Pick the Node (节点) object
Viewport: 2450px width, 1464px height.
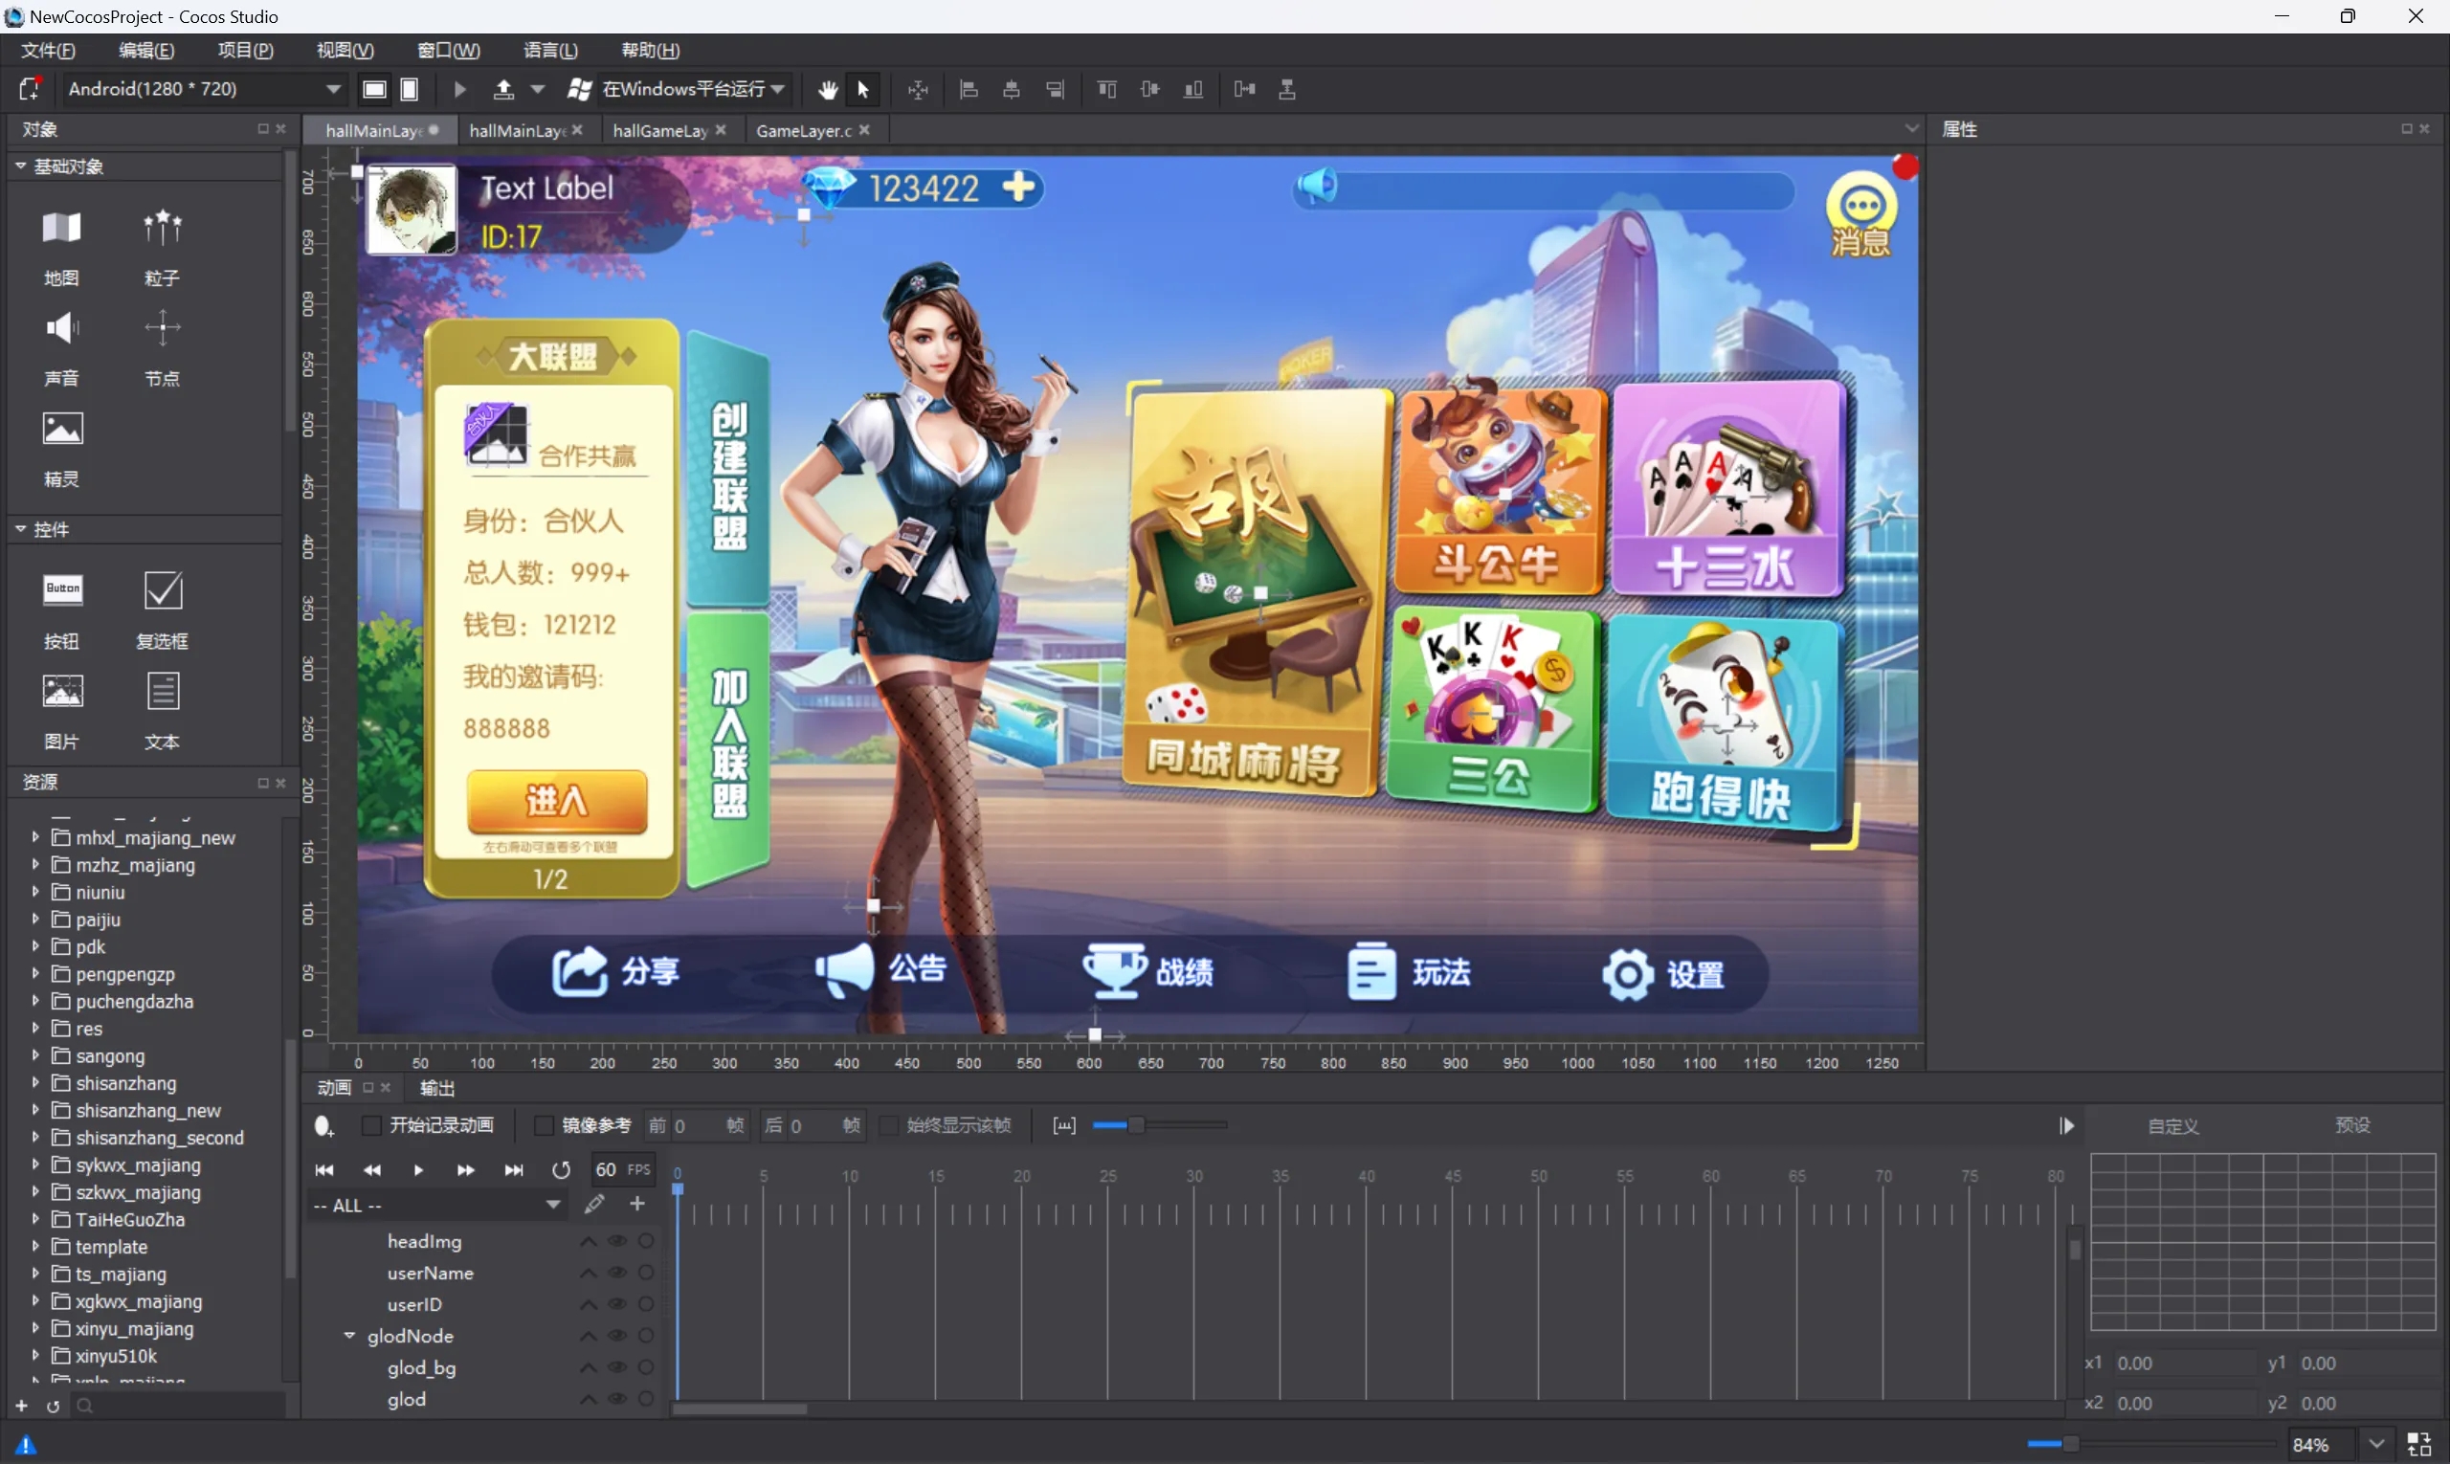pos(162,347)
